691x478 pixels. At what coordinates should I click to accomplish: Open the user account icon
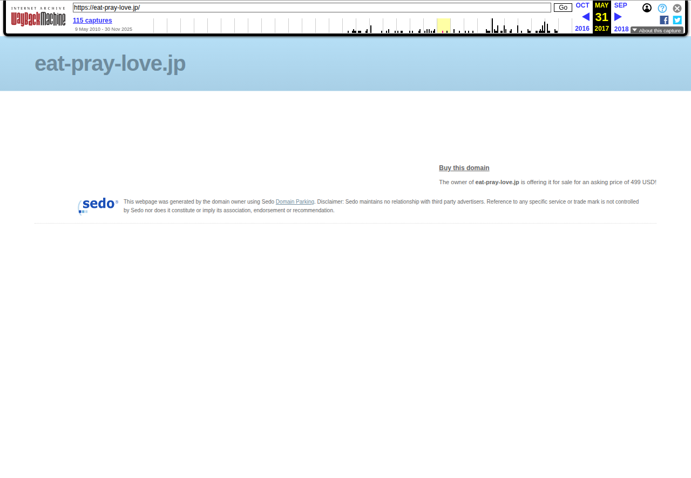click(x=647, y=8)
